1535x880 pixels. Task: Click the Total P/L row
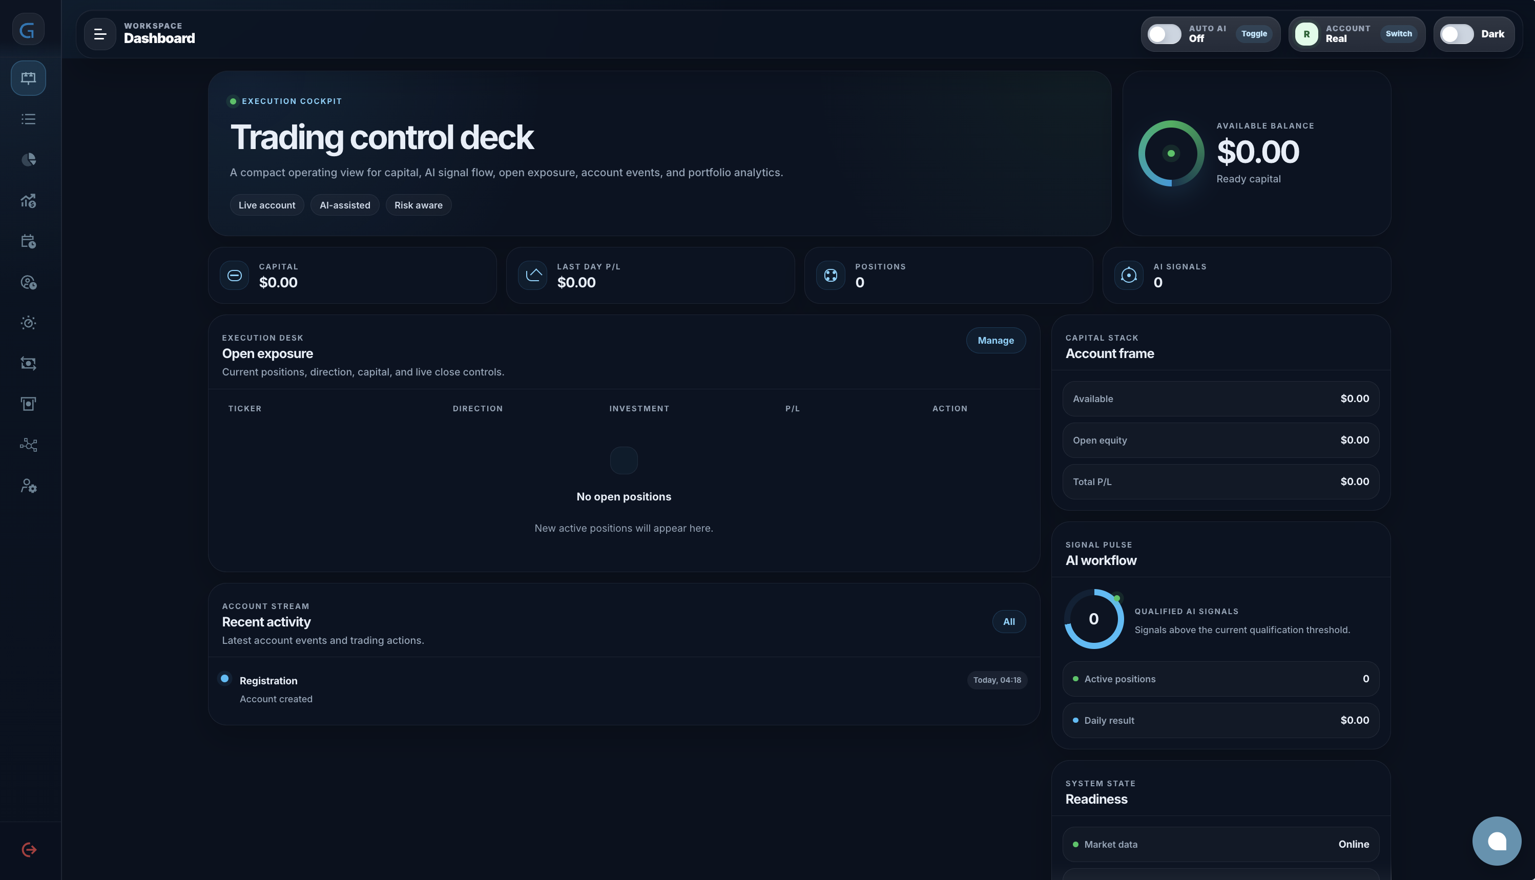pos(1220,481)
